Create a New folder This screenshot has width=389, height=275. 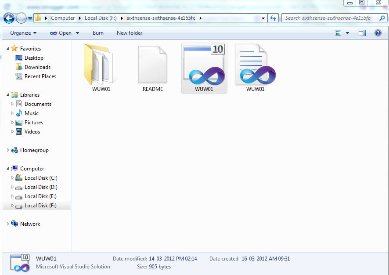130,33
